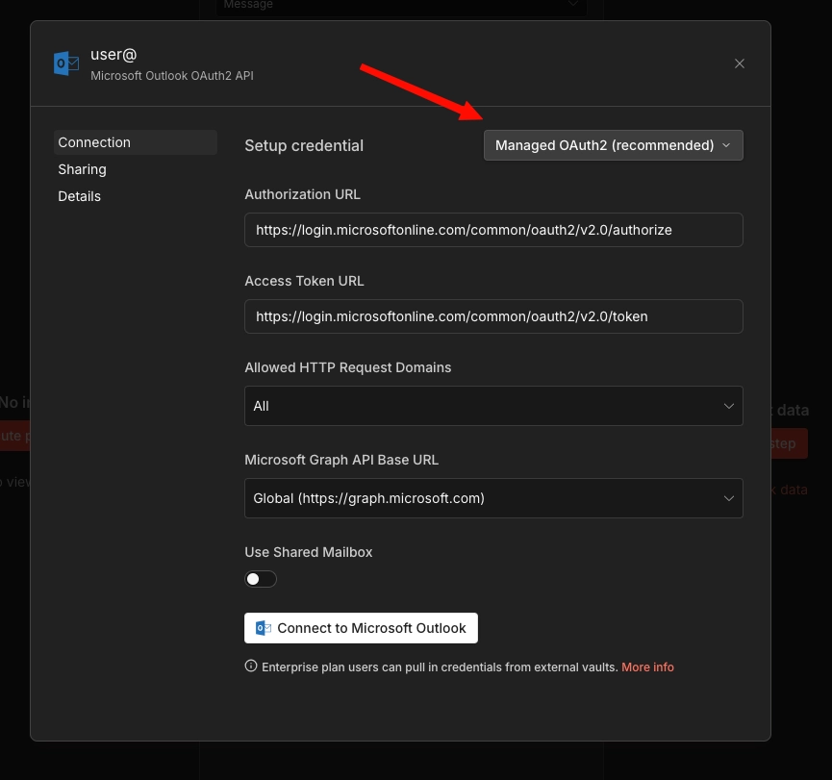Screen dimensions: 832x780
Task: Toggle the Use Shared Mailbox switch
Action: click(x=260, y=578)
